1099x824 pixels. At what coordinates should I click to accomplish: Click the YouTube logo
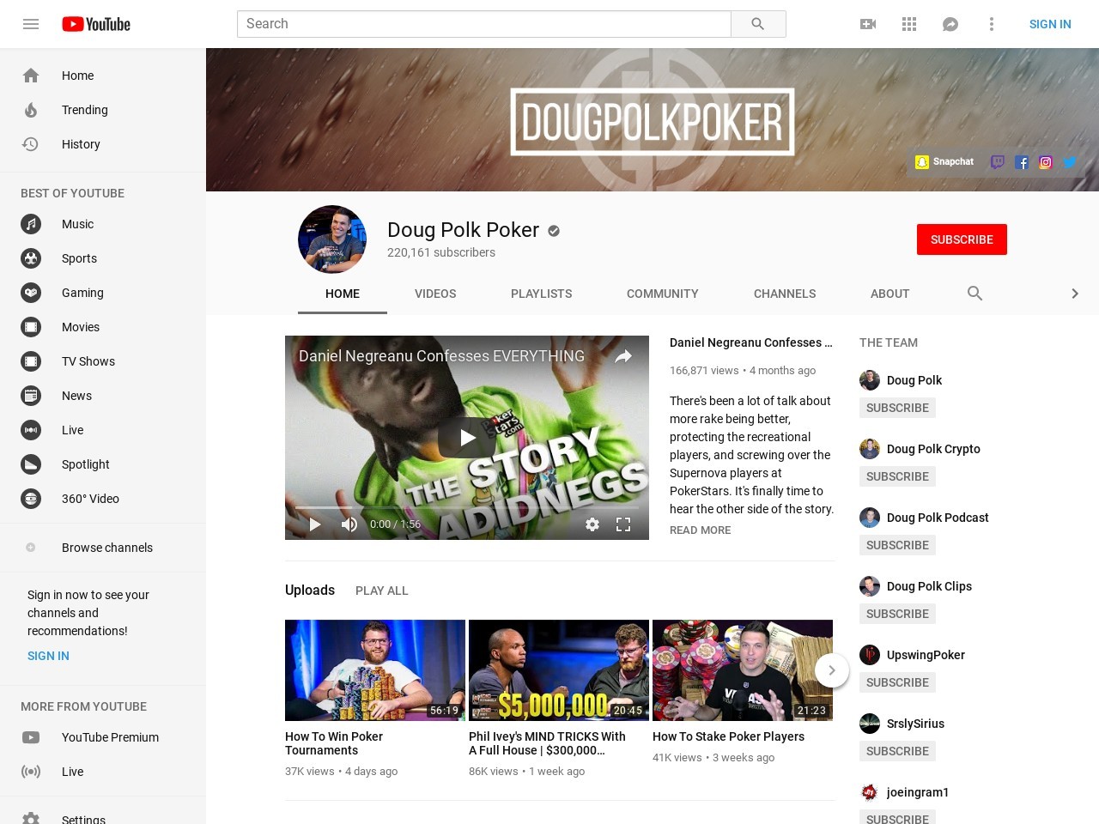pyautogui.click(x=96, y=24)
